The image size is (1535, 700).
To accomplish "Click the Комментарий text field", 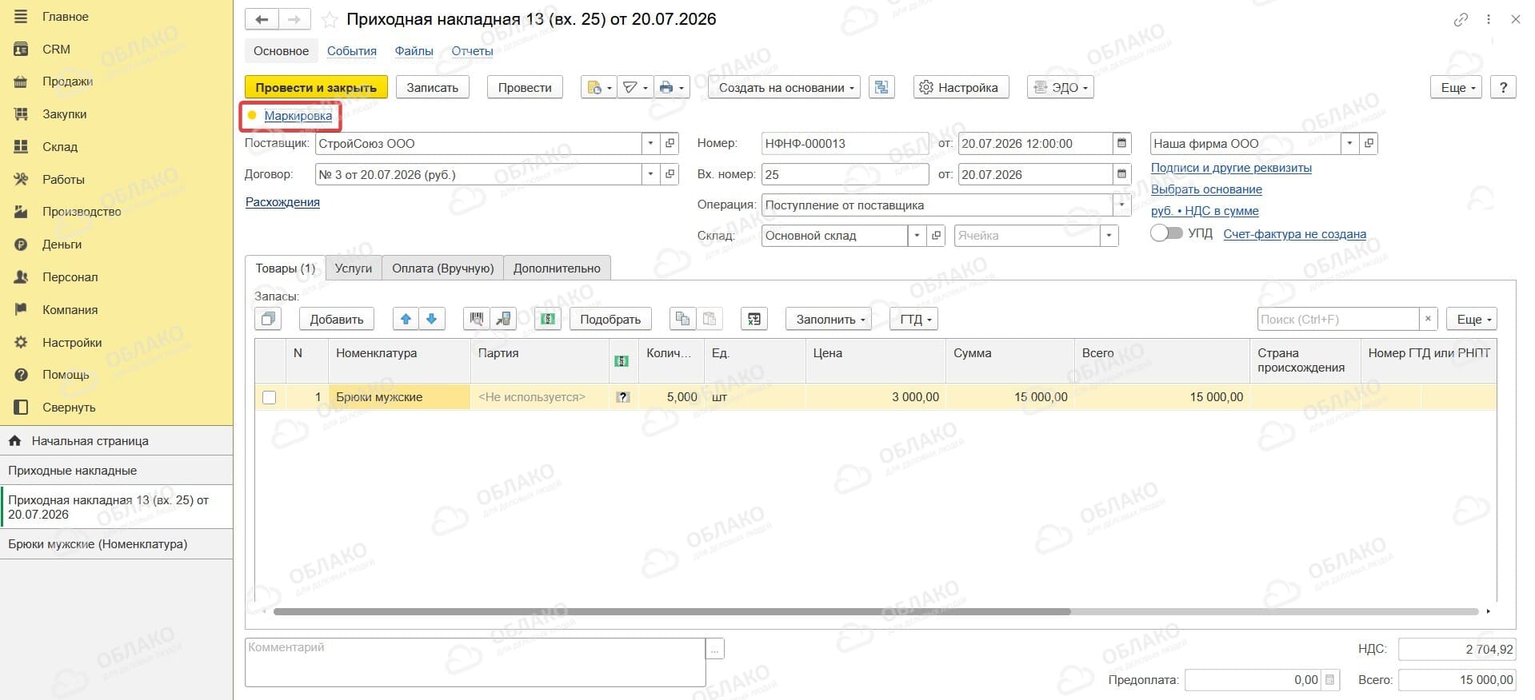I will coord(475,662).
